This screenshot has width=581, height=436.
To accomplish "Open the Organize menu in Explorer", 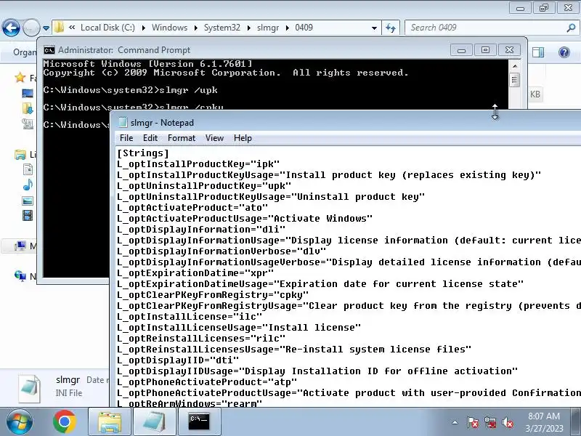I will pos(25,52).
